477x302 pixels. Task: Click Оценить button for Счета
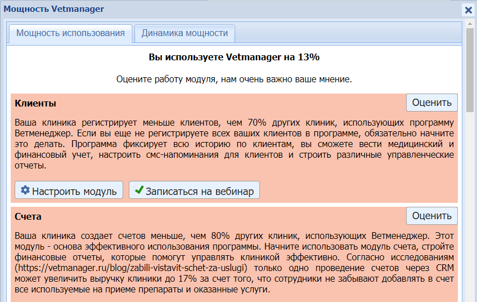point(431,216)
